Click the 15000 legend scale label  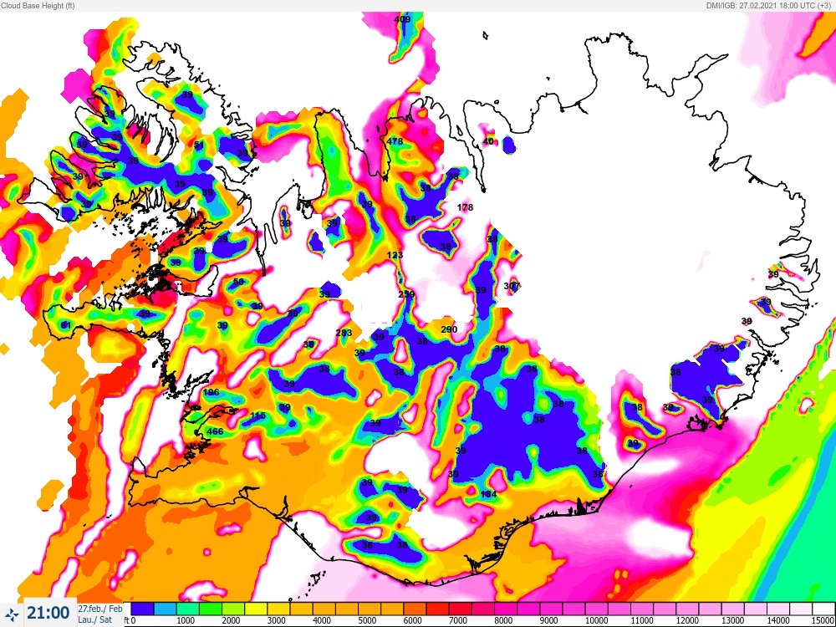point(824,620)
